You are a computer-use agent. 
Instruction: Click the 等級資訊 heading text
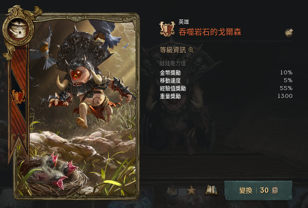coord(173,50)
